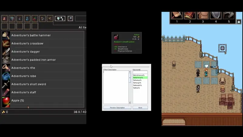
Task: Click the magnifying glass search icon
Action: 70,19
